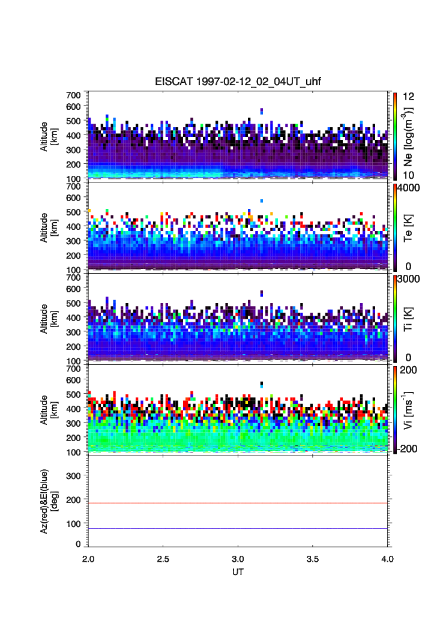Image resolution: width=425 pixels, height=638 pixels.
Task: Click the Vi ion velocity data panel
Action: point(238,410)
